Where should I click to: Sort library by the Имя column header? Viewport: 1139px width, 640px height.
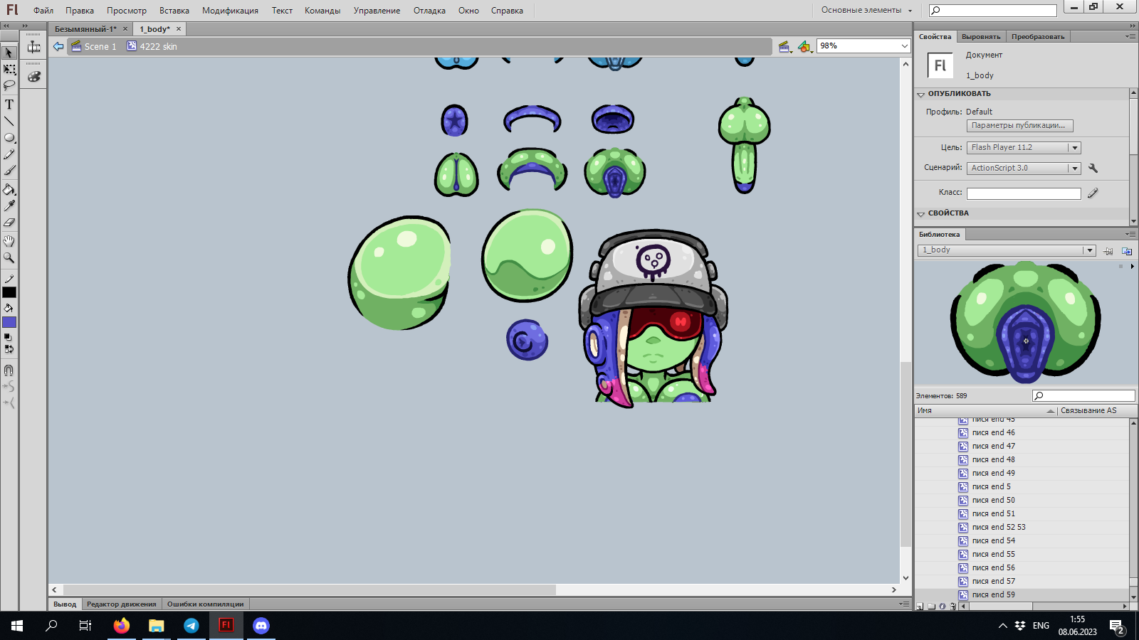(x=985, y=410)
